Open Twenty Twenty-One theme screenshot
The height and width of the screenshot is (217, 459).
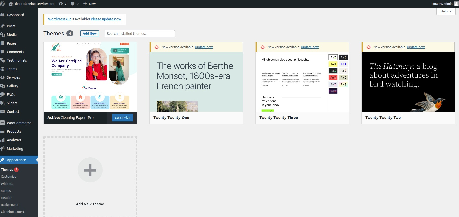pos(196,82)
